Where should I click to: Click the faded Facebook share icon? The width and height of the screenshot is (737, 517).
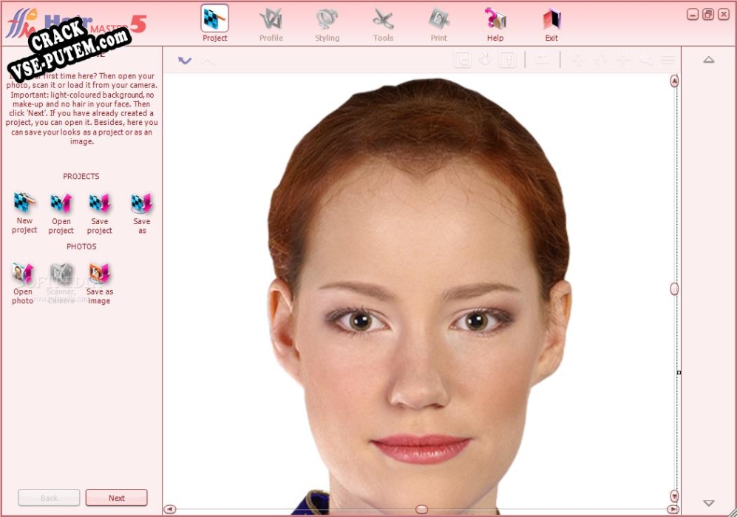pyautogui.click(x=508, y=60)
